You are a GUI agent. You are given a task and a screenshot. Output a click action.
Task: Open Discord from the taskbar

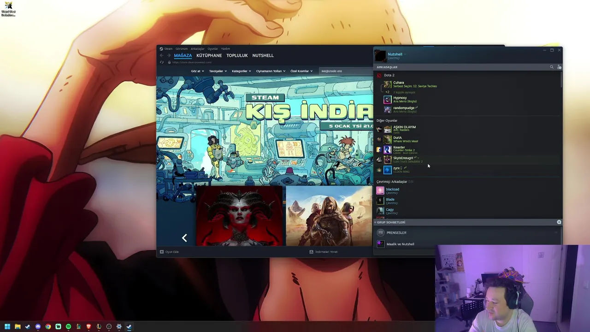[x=38, y=326]
